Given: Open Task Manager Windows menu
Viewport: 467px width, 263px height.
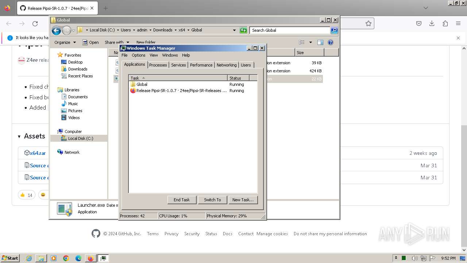Looking at the screenshot, I should (x=170, y=55).
